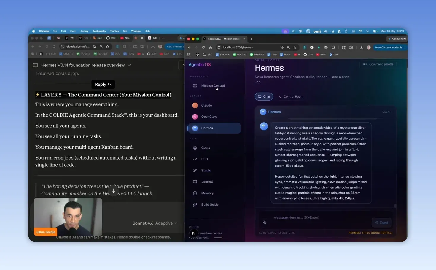Click the "Hermes" page heading
The height and width of the screenshot is (270, 436).
click(269, 68)
